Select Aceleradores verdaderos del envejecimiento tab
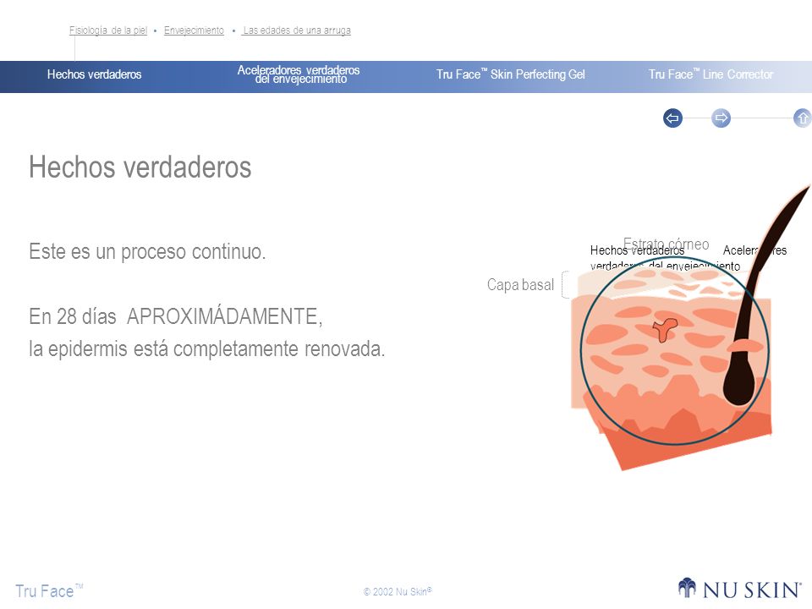The height and width of the screenshot is (609, 812). [x=299, y=74]
